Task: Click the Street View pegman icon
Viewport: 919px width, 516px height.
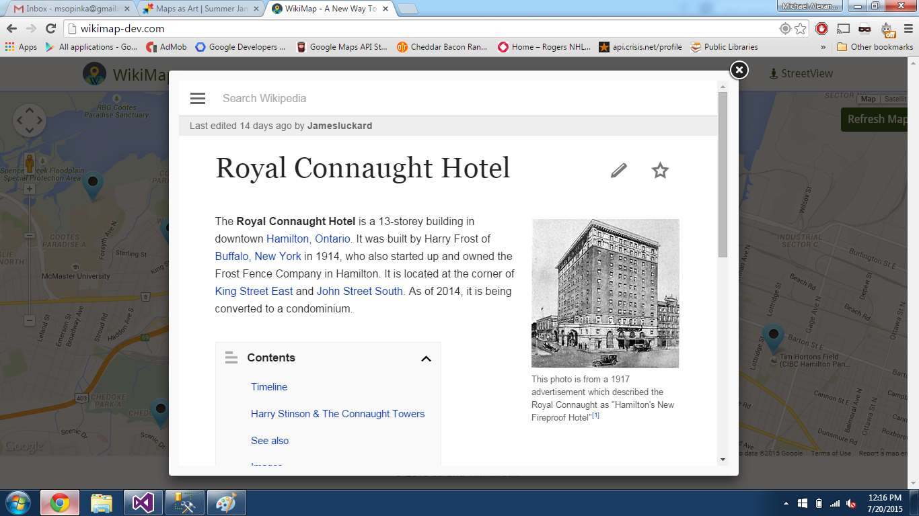Action: [30, 163]
